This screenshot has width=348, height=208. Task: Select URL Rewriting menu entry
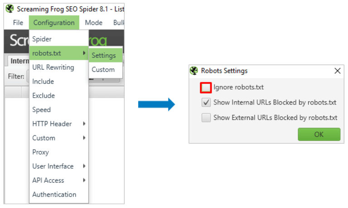[x=59, y=67]
